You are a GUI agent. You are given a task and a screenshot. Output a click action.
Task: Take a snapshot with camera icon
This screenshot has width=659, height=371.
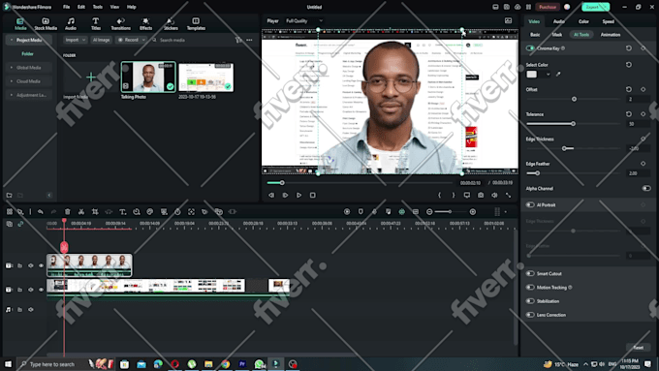tap(481, 195)
